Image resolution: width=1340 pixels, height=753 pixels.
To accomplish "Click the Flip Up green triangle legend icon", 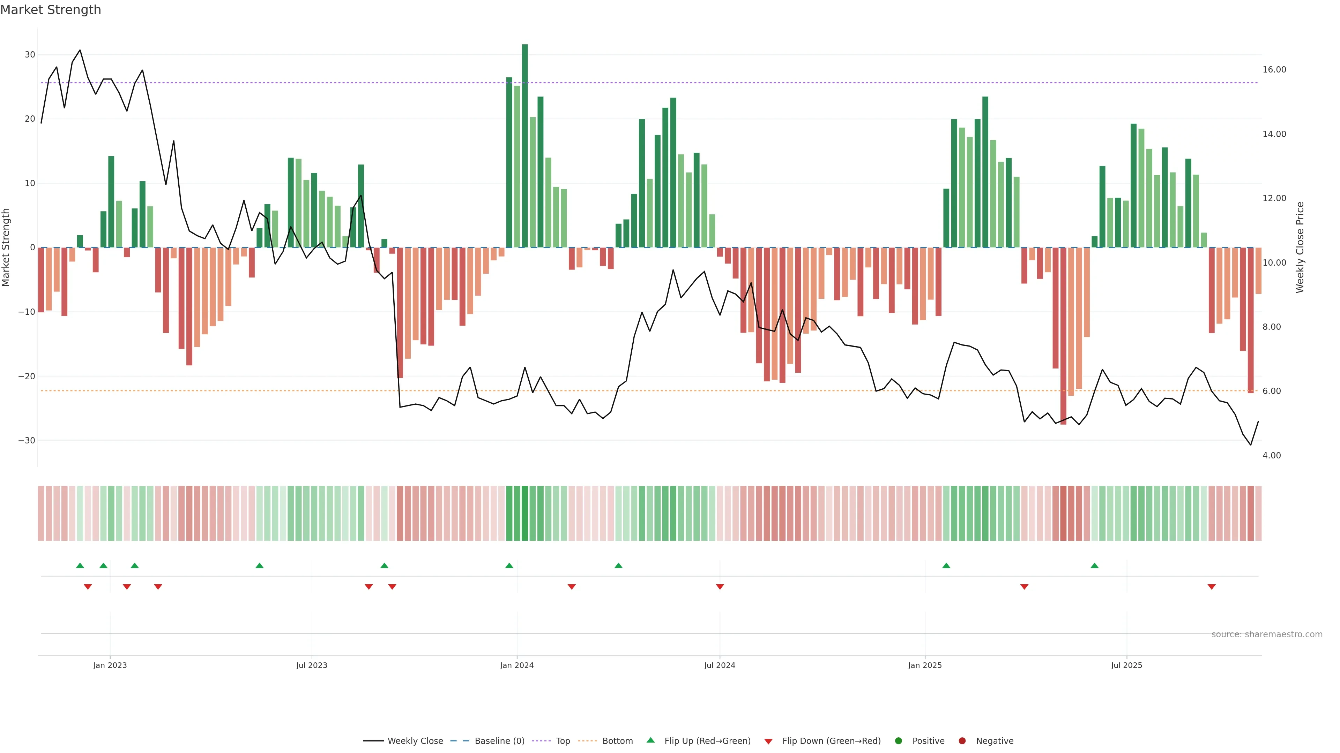I will pyautogui.click(x=650, y=740).
